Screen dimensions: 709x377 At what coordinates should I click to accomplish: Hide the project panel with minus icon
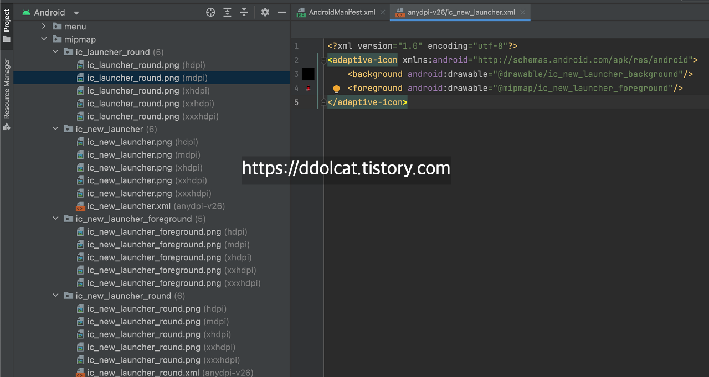tap(281, 12)
